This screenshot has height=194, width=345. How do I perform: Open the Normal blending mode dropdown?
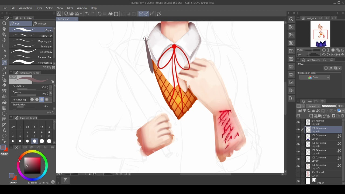312,106
